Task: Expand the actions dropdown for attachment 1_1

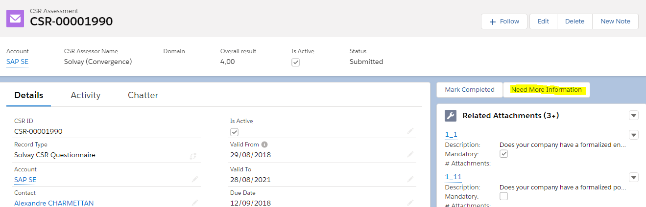Action: [634, 135]
